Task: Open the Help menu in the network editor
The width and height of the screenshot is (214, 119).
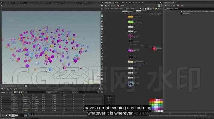Action: [132, 9]
